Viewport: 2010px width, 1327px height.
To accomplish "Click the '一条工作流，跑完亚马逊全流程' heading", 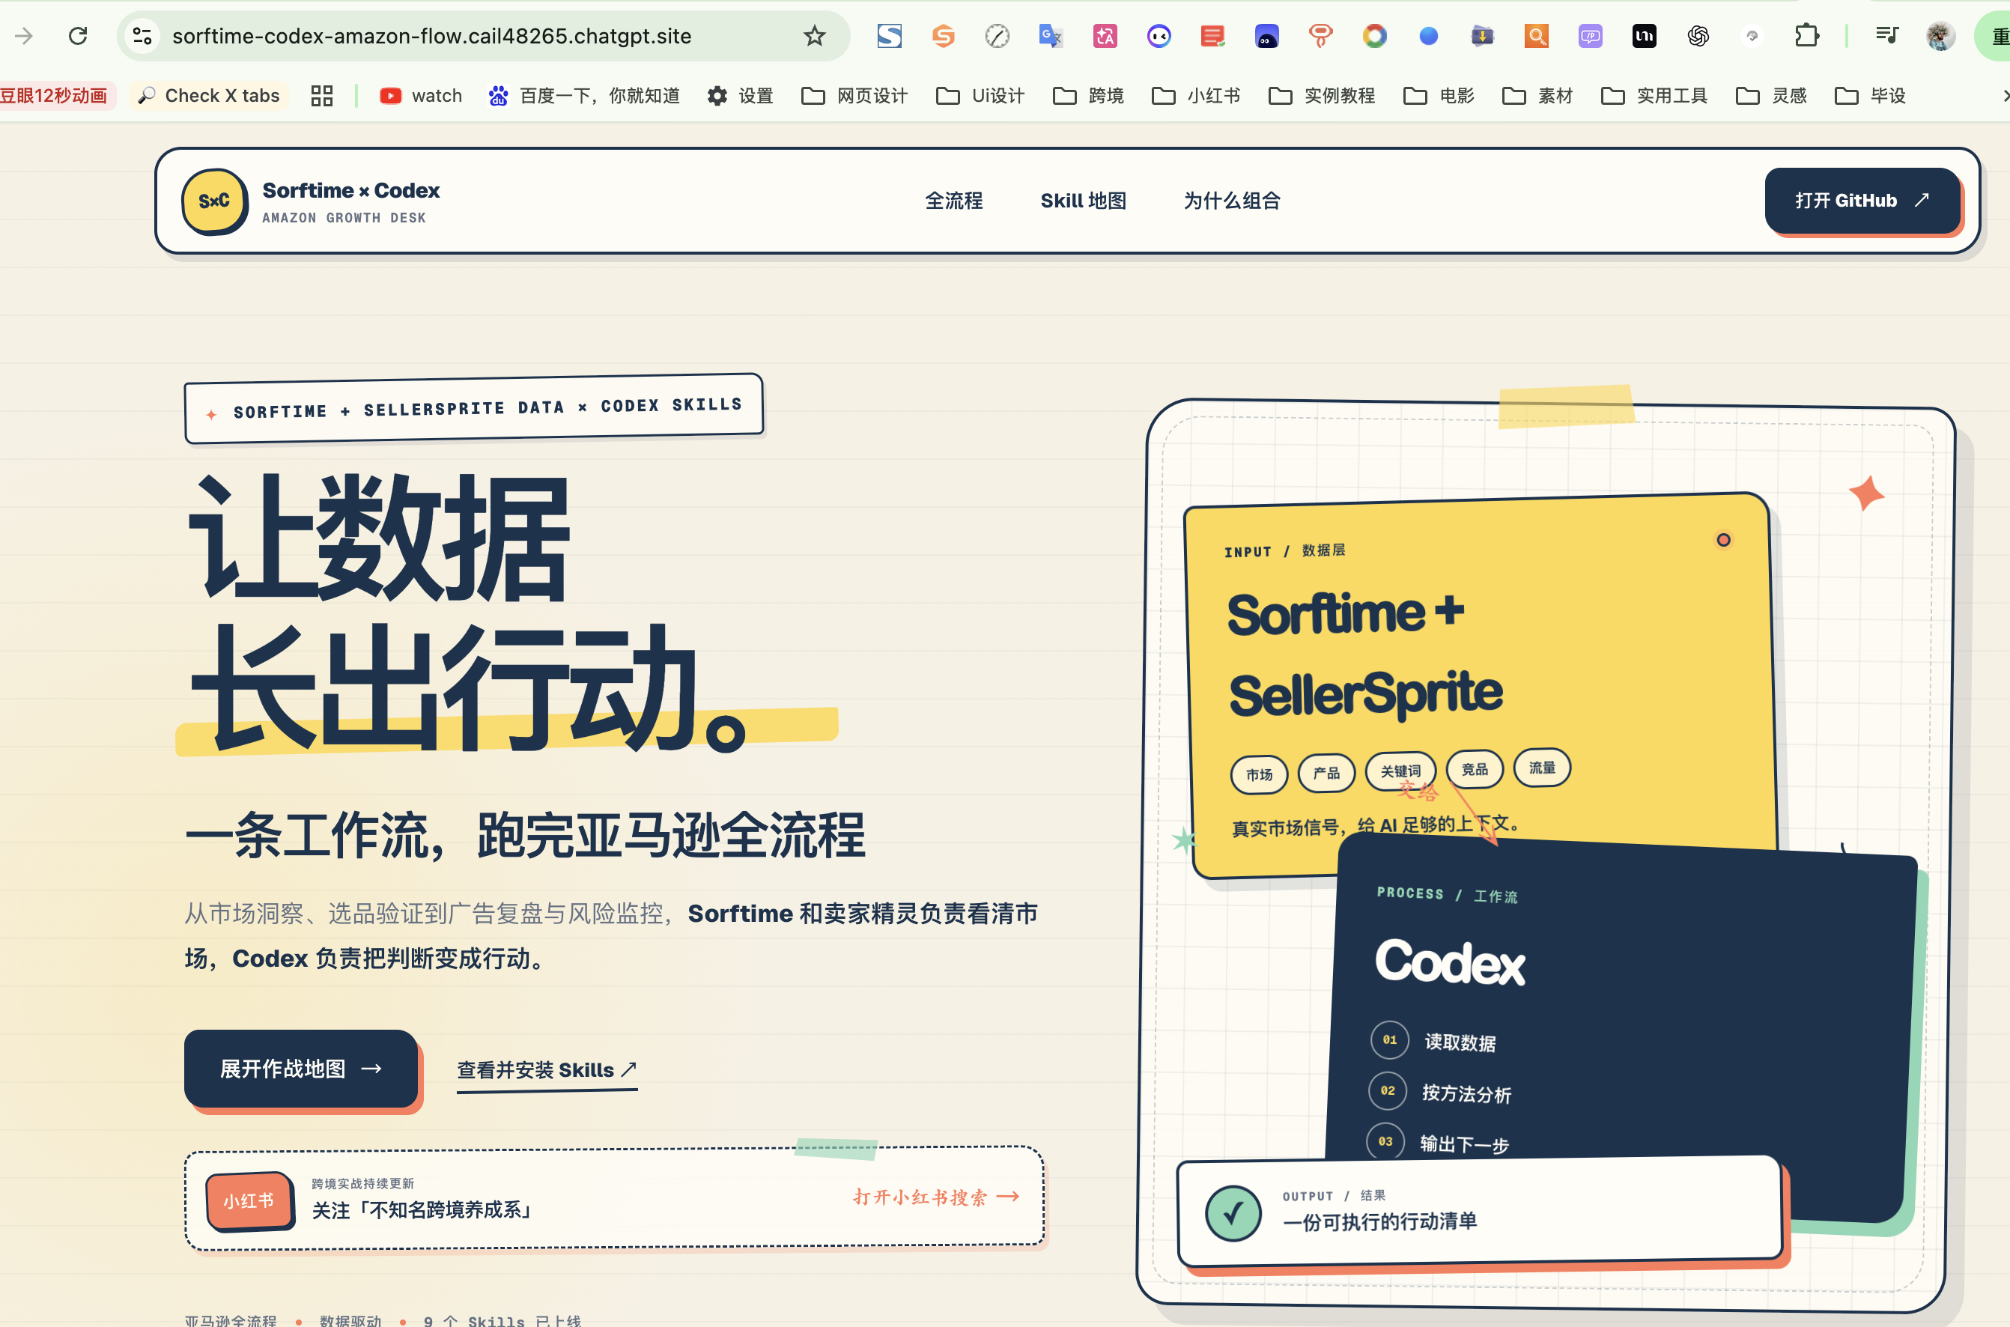I will coord(526,835).
